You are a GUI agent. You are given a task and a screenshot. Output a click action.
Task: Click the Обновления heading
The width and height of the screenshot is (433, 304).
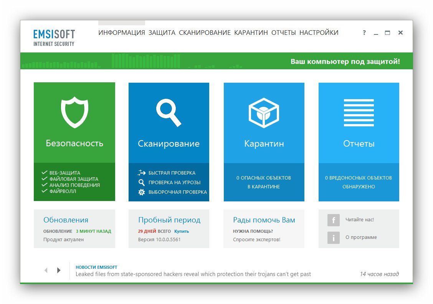pos(66,220)
